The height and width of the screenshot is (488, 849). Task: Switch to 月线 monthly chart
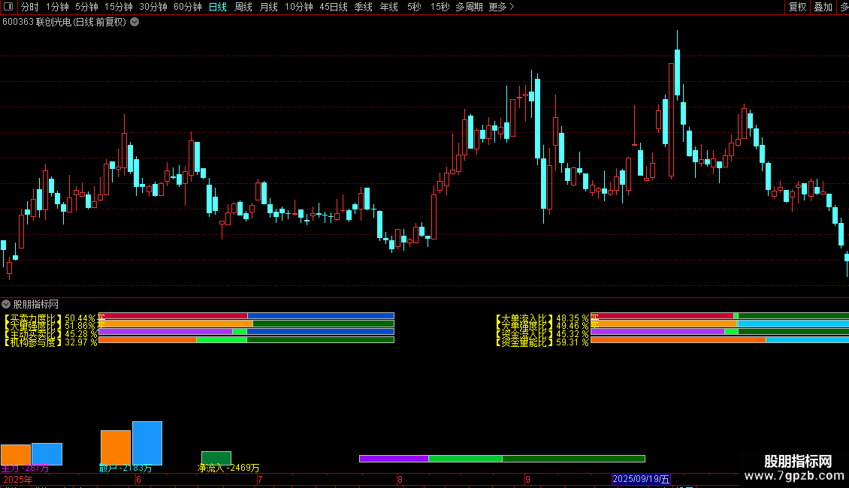click(268, 7)
